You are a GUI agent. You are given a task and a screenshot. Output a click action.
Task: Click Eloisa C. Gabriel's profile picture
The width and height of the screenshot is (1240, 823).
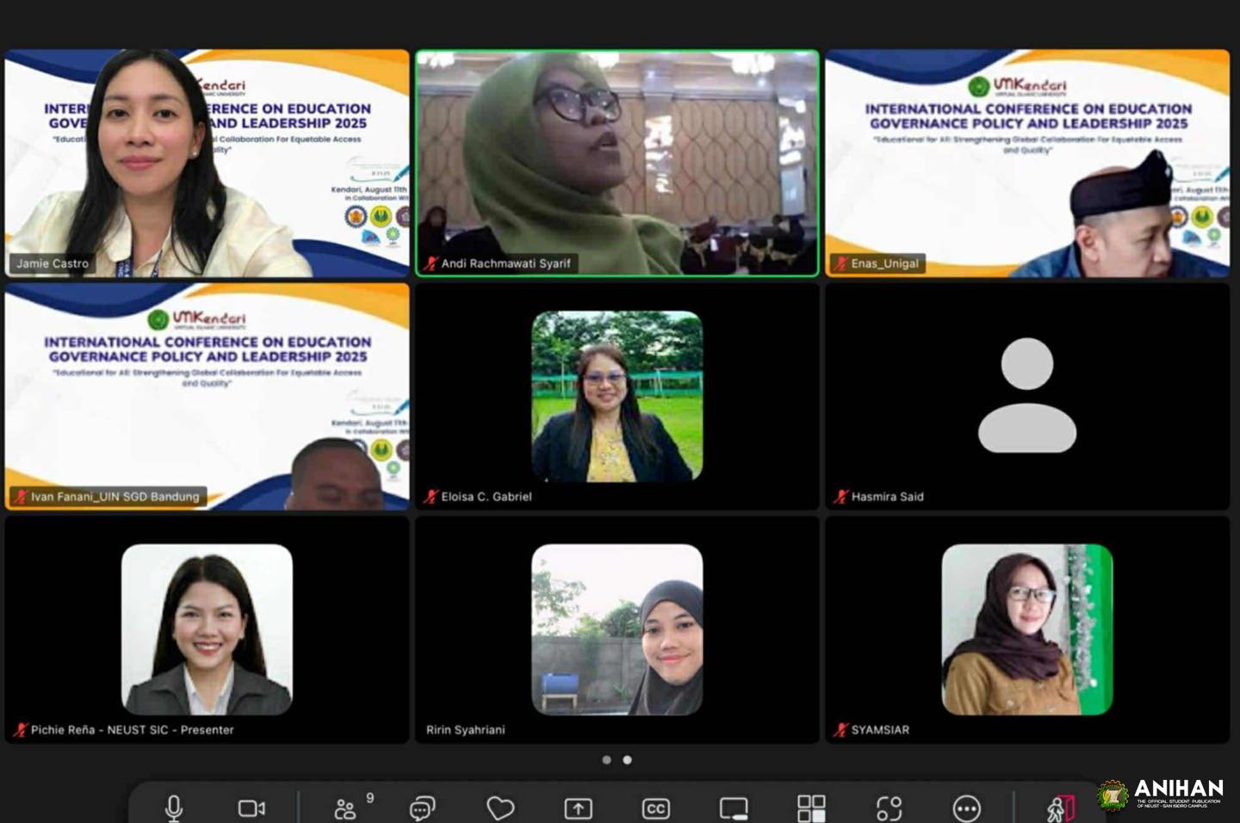coord(617,396)
